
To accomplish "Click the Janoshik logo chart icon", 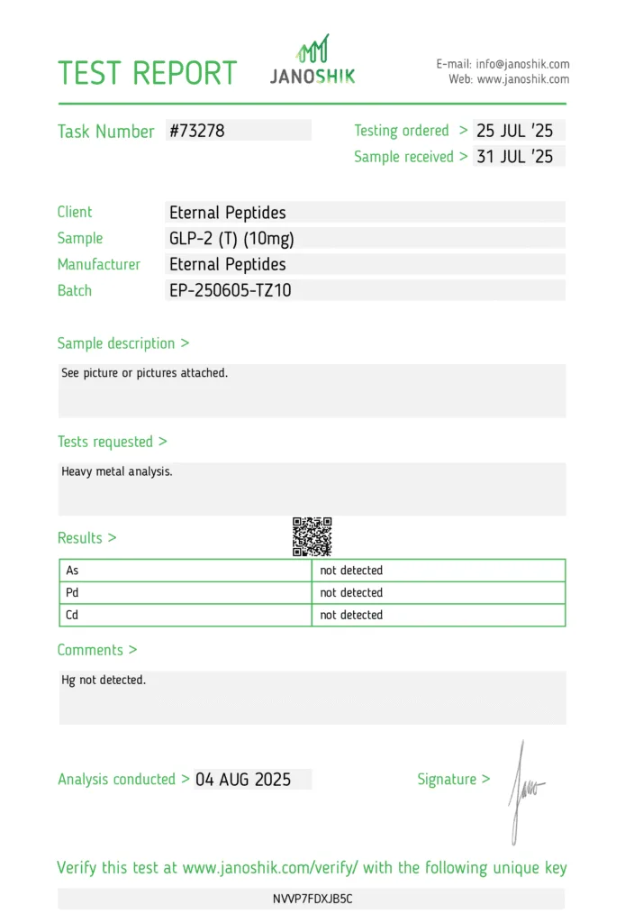I will tap(312, 49).
